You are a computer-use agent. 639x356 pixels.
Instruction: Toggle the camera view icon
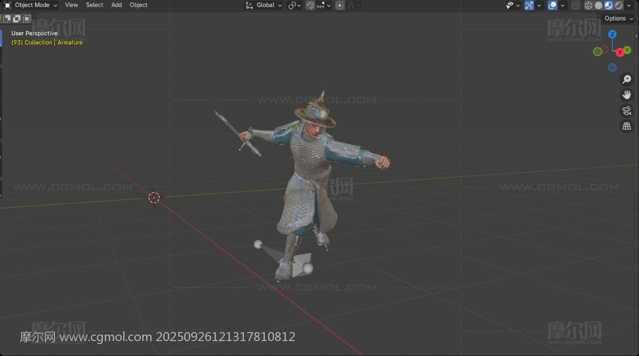click(x=627, y=111)
